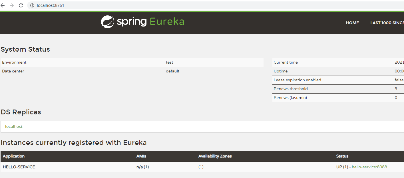Click the Renews threshold value 3

click(396, 89)
